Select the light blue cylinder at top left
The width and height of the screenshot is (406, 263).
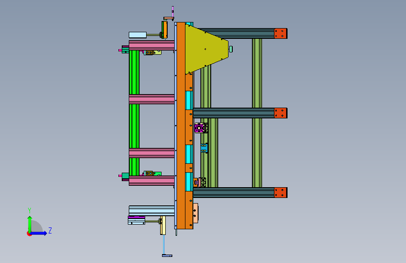(138, 35)
